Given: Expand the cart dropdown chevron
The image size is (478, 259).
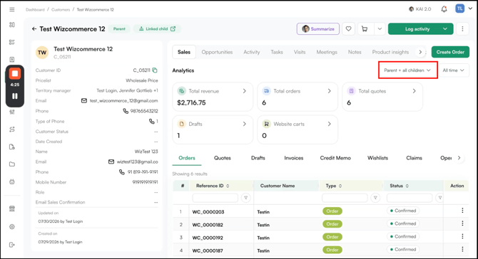Looking at the screenshot, I should click(380, 29).
